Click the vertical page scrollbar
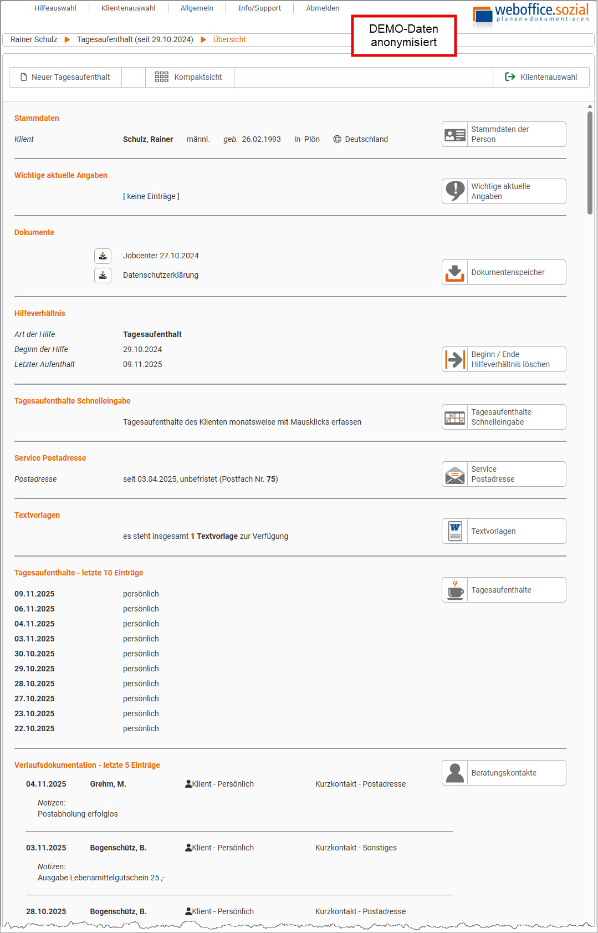The image size is (598, 933). 590,162
